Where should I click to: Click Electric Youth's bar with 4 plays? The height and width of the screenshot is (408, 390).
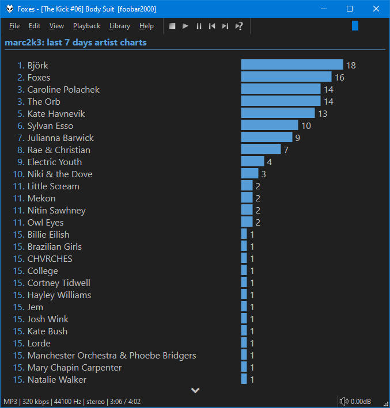252,161
